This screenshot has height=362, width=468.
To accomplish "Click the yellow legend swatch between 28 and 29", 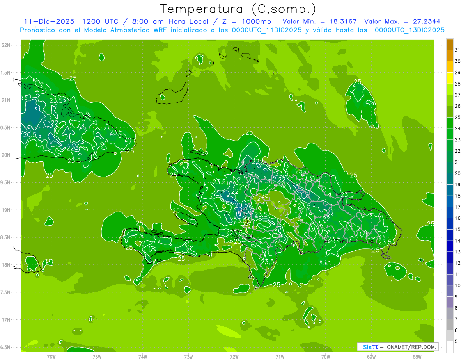I will [450, 78].
